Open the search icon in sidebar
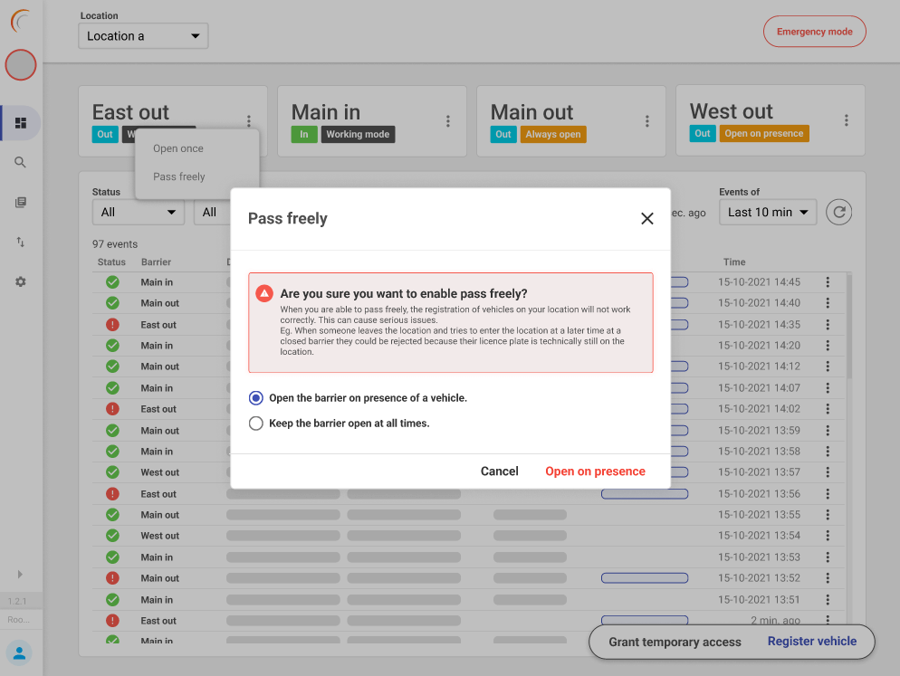900x676 pixels. pyautogui.click(x=21, y=163)
